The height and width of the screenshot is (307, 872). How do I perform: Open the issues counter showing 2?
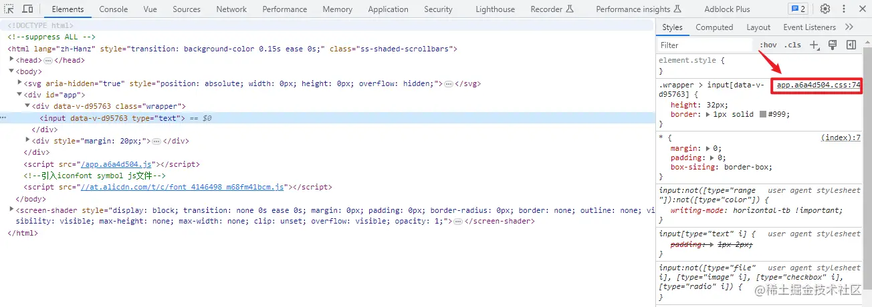coord(798,9)
